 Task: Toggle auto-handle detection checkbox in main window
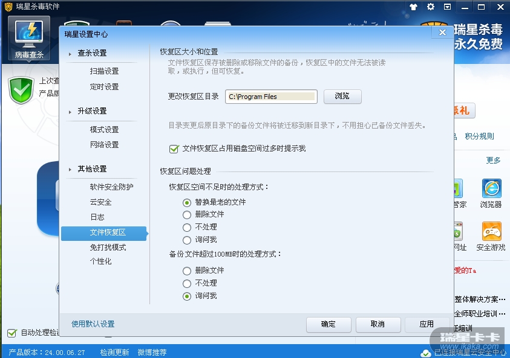coord(12,333)
